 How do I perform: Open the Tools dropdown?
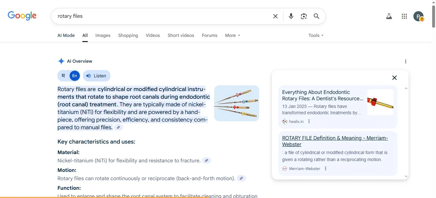tap(316, 35)
